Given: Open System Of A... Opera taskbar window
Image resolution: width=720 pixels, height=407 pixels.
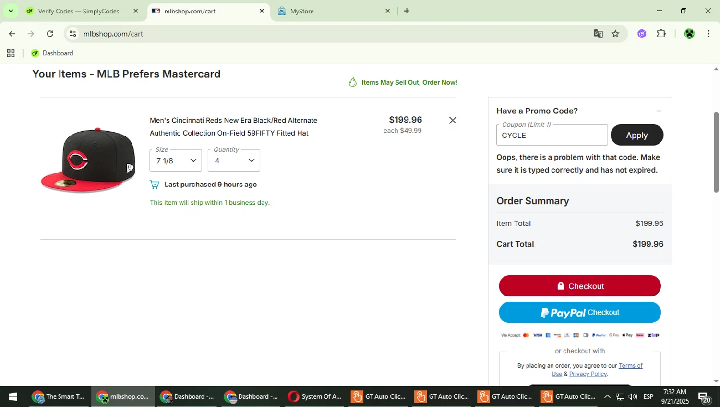Looking at the screenshot, I should pyautogui.click(x=315, y=396).
